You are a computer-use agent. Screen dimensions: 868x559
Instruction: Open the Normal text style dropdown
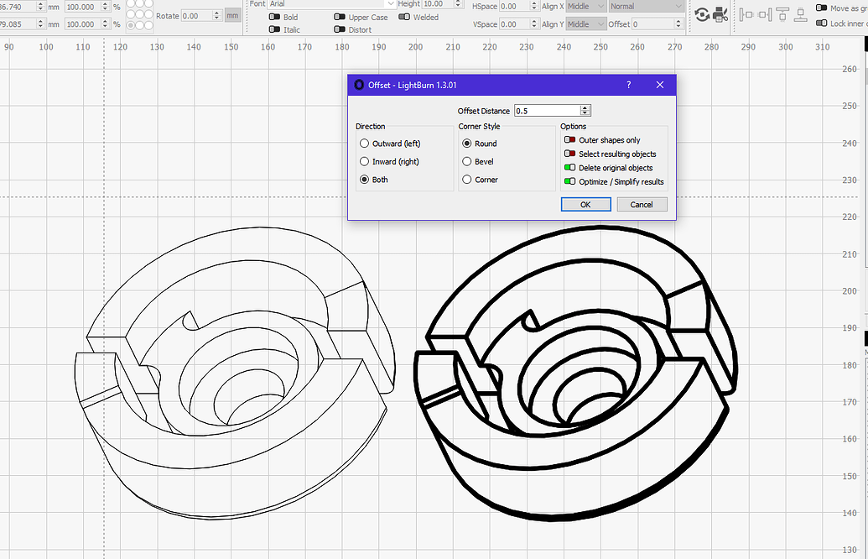coord(646,6)
